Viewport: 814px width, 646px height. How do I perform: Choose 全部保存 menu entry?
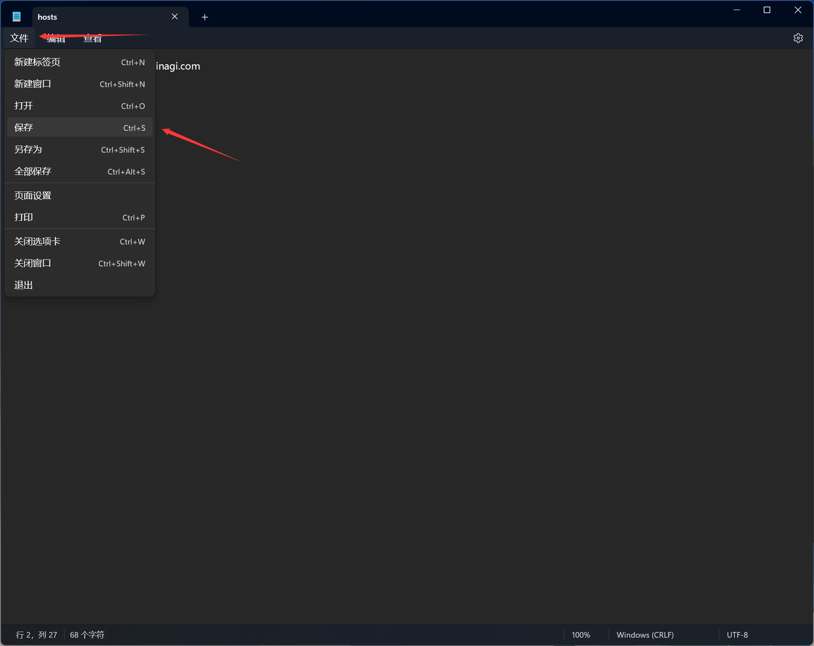80,171
